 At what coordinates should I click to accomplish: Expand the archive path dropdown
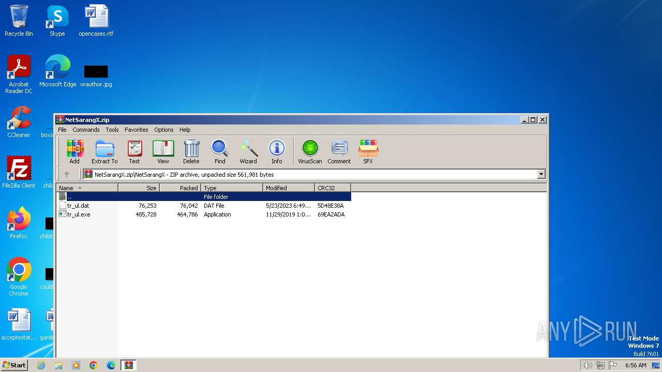(x=541, y=174)
